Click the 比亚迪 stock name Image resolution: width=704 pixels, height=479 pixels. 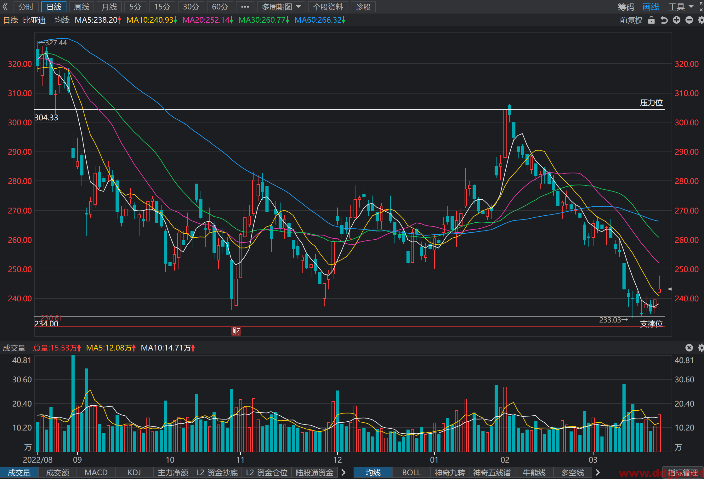(x=34, y=20)
